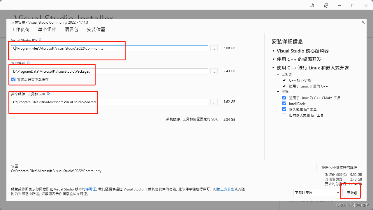The width and height of the screenshot is (373, 210).
Task: Click the info icon beside 共享组件、工具和 SDK
Action: (48, 94)
